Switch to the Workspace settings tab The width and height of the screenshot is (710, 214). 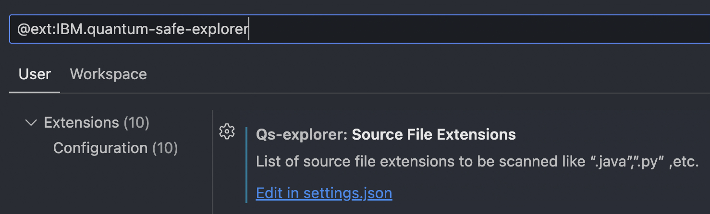point(108,74)
